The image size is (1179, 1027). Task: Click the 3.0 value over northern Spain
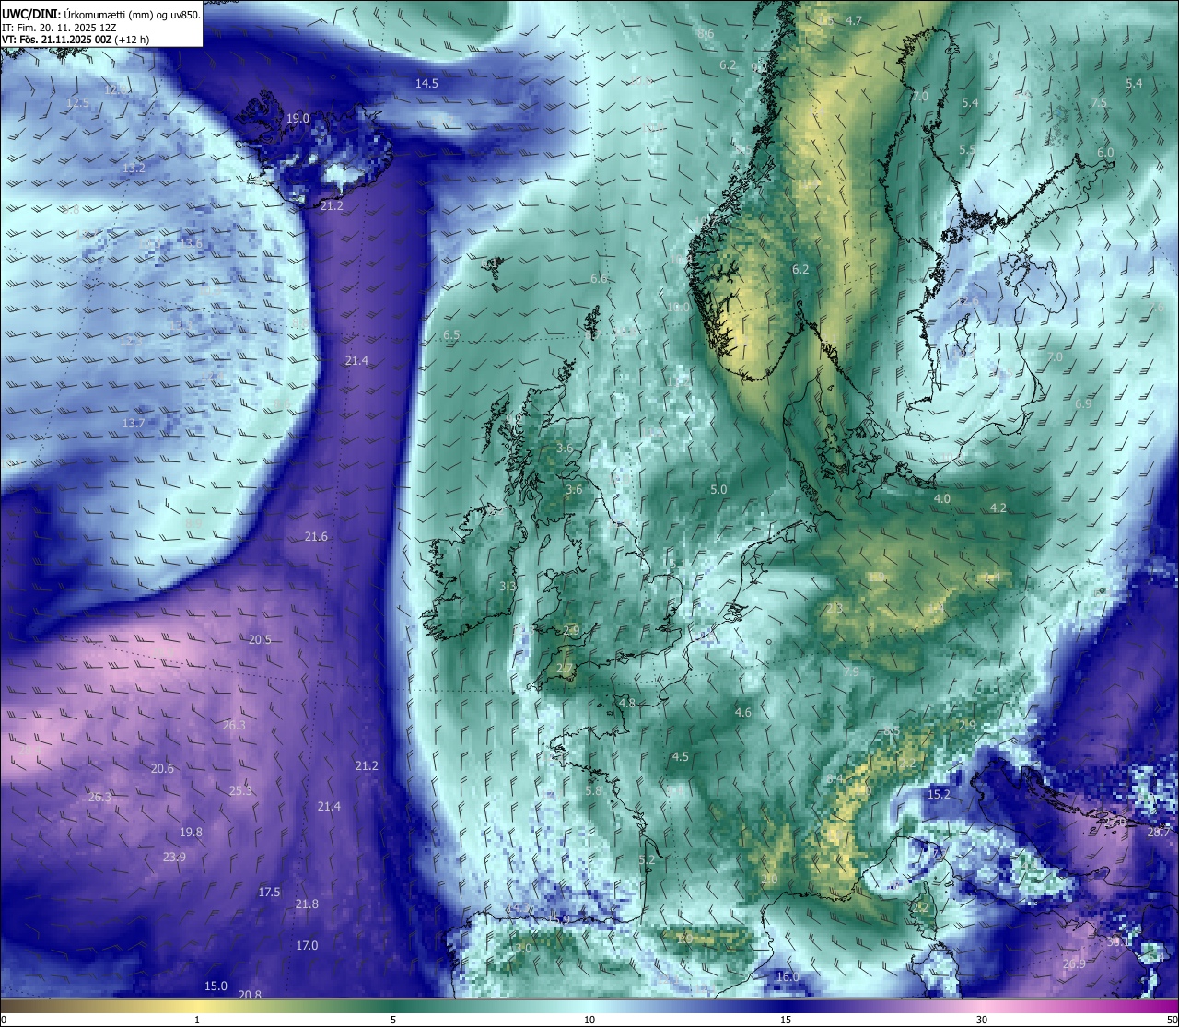(x=523, y=948)
